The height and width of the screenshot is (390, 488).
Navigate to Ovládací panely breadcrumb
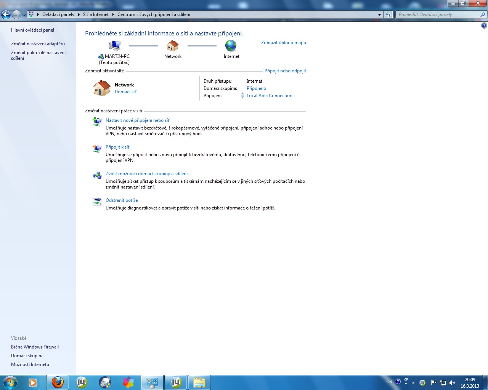[x=58, y=14]
